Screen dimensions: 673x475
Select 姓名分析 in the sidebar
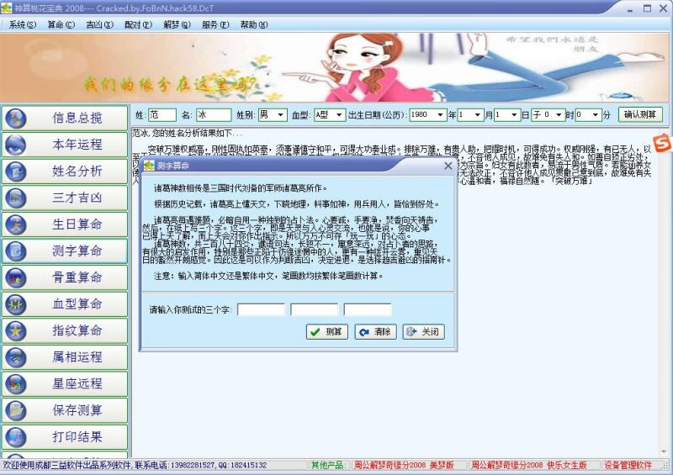click(65, 172)
